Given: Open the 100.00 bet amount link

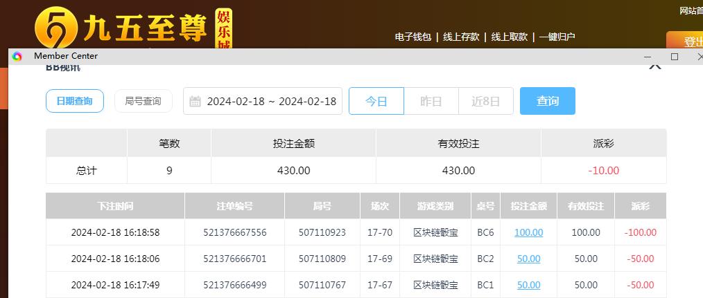Looking at the screenshot, I should [x=528, y=233].
